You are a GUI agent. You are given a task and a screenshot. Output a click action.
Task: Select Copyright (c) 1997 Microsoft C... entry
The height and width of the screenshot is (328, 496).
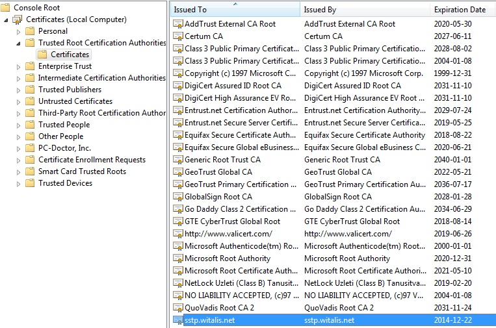click(x=240, y=73)
